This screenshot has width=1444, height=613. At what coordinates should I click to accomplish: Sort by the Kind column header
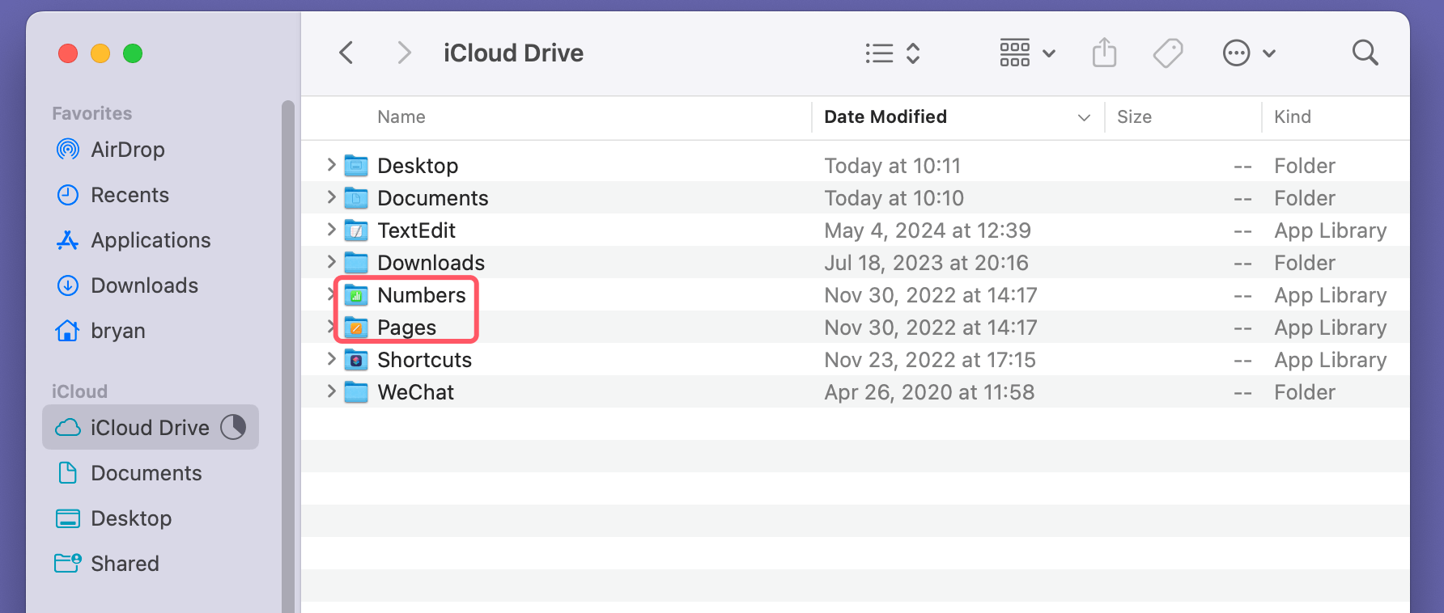1293,117
